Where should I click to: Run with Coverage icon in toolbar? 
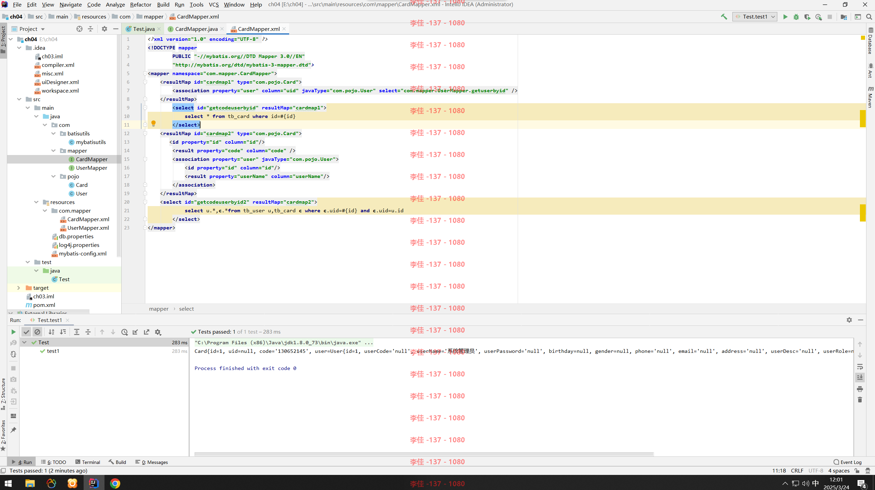point(808,16)
